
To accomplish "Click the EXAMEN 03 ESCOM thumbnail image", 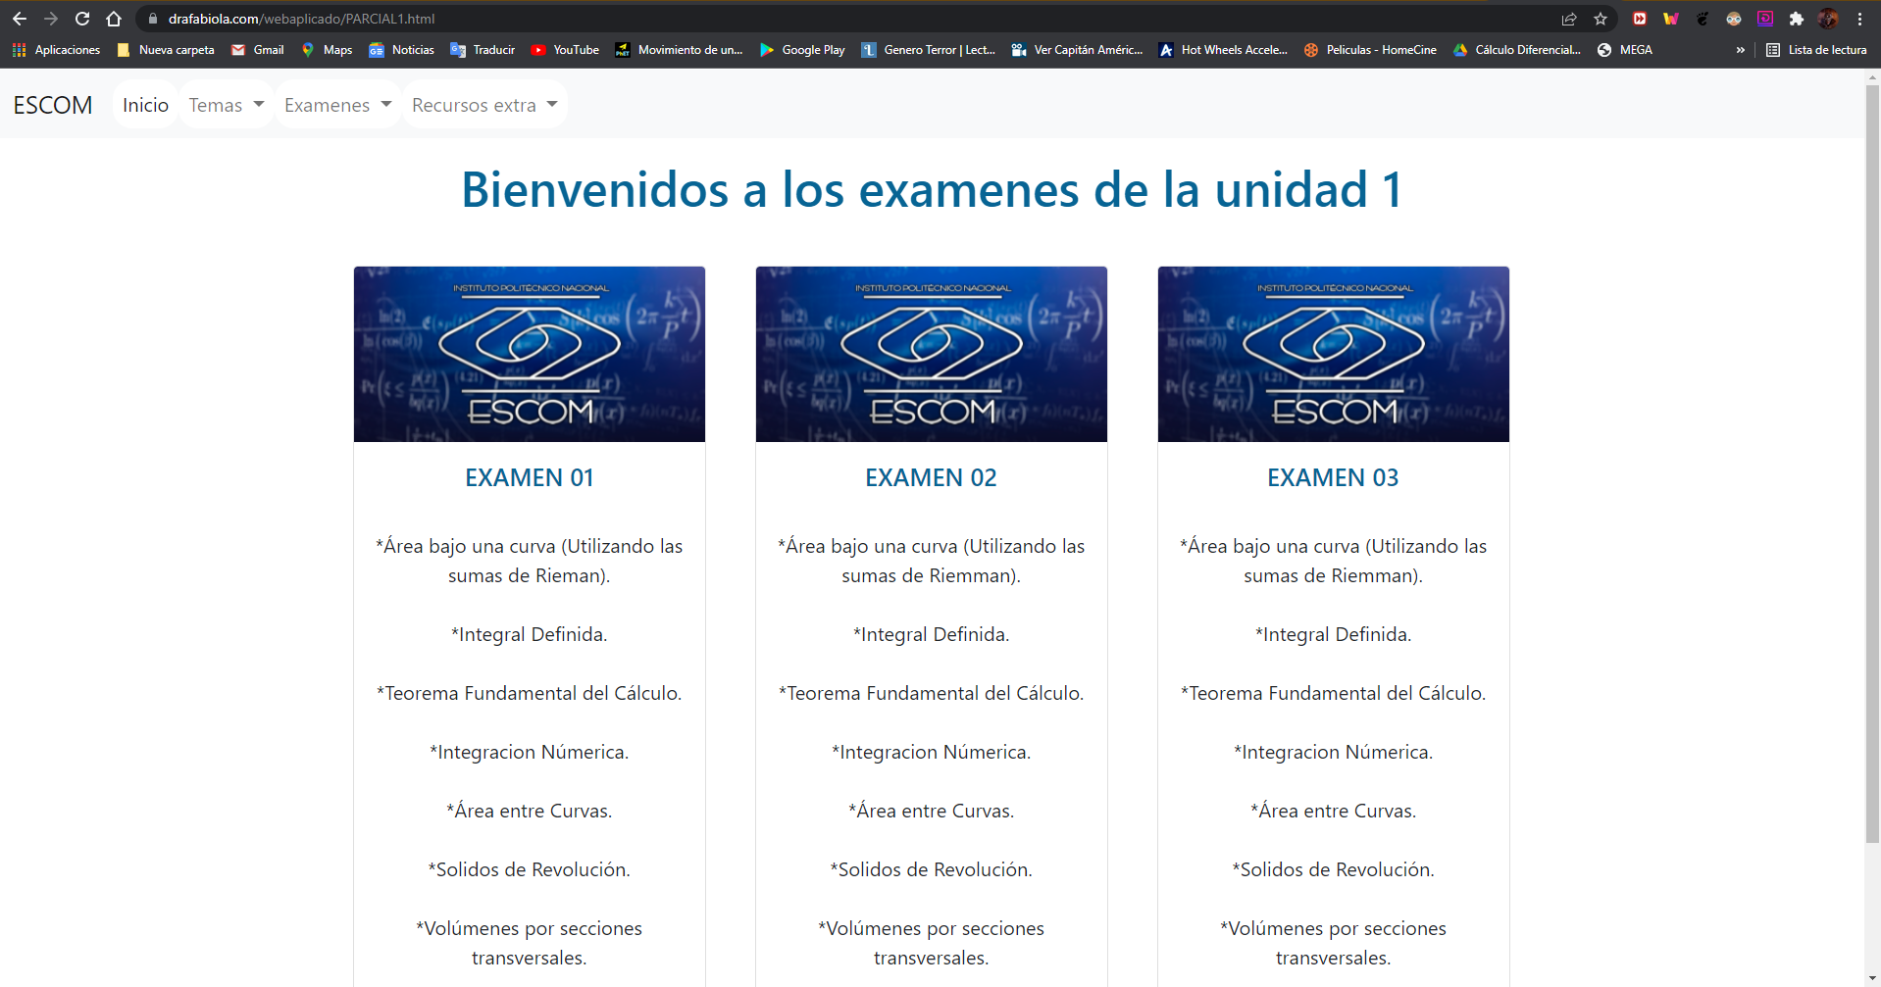I will 1333,354.
